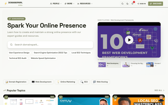
Task: Click the Now Playing Web Development Frameworks label
Action: (116, 20)
